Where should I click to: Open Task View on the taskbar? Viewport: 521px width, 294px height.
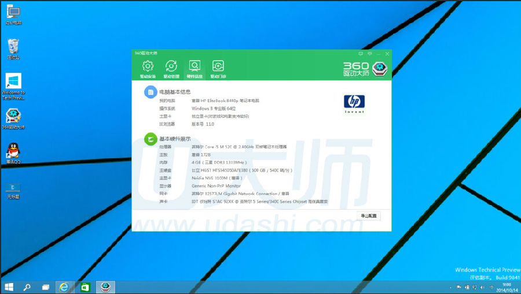(45, 286)
